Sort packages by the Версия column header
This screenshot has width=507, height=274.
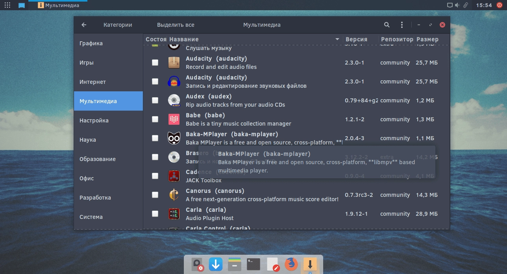(x=356, y=39)
